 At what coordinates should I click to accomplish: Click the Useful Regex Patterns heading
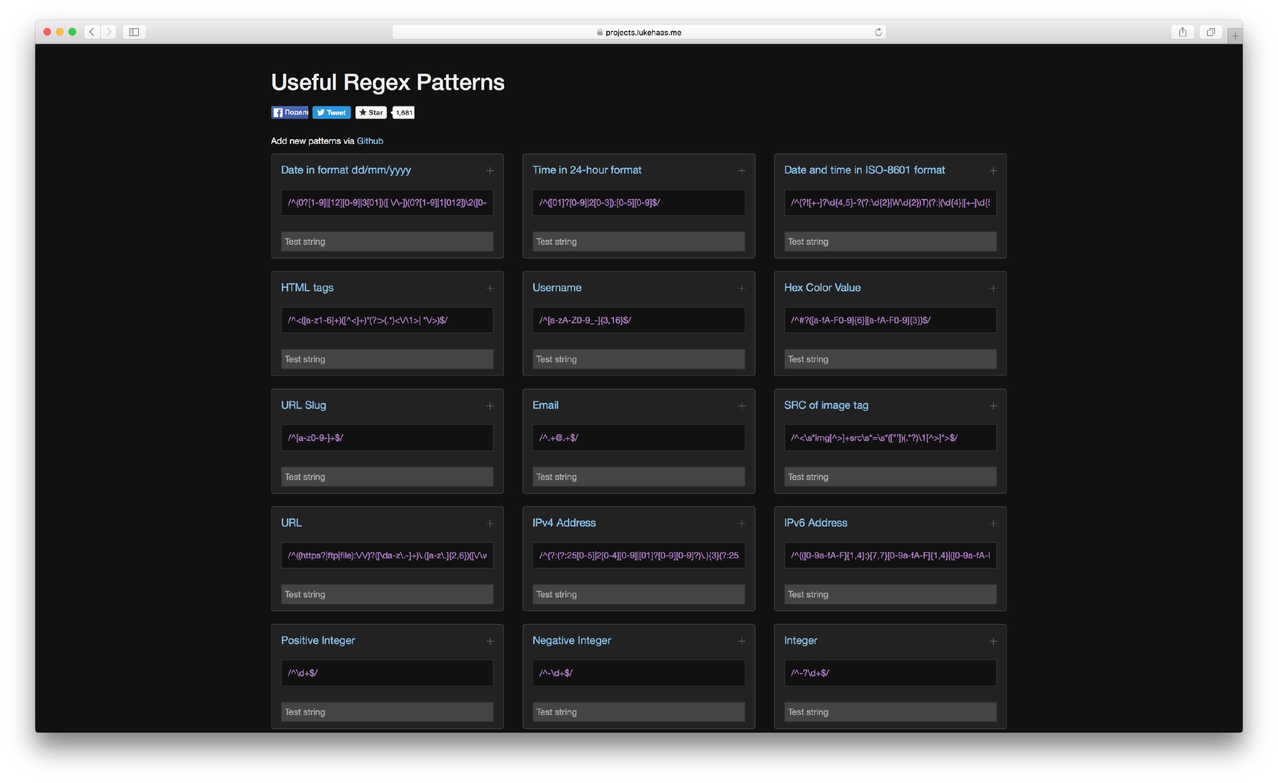pos(387,82)
